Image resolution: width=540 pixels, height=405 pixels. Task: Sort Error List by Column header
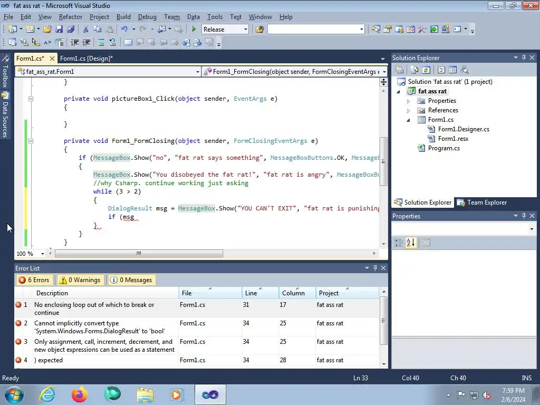coord(297,293)
